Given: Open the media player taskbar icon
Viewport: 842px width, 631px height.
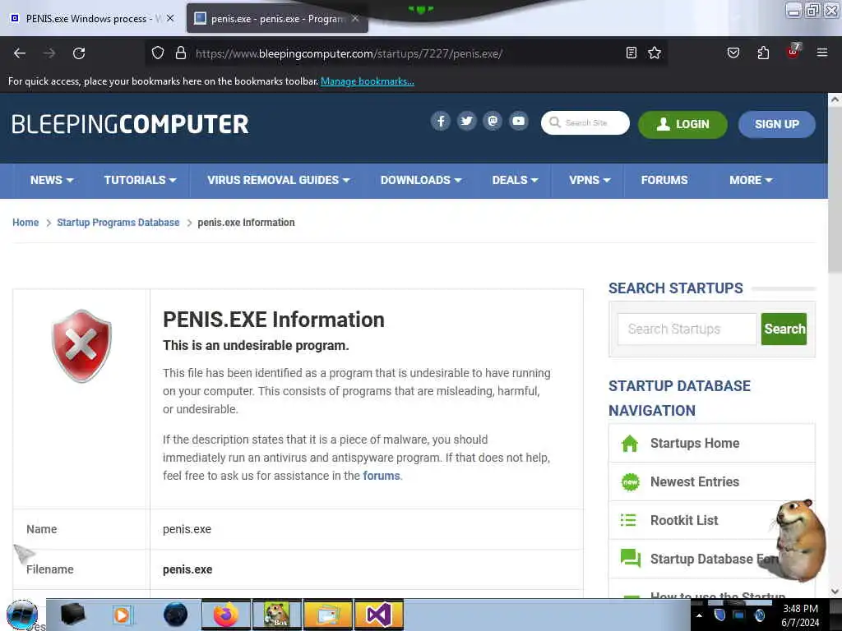Looking at the screenshot, I should point(123,615).
